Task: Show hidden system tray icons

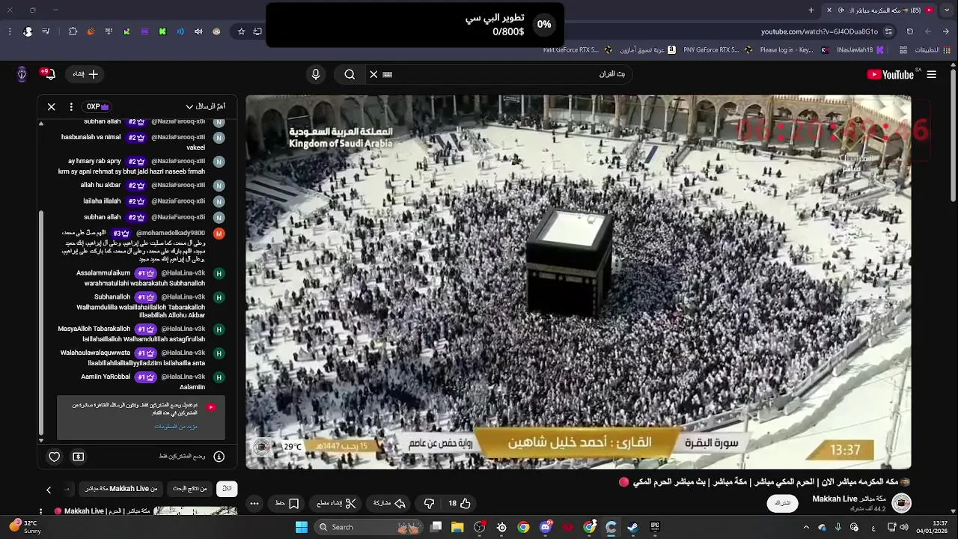Action: pos(806,527)
